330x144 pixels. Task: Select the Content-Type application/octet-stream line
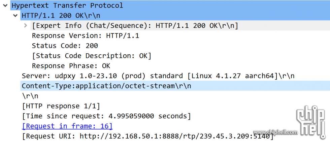[x=175, y=86]
